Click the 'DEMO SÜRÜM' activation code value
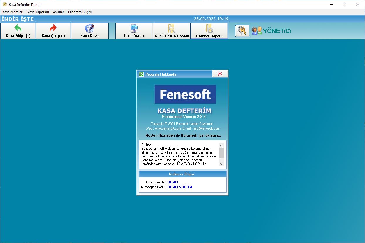This screenshot has height=243, width=365. pyautogui.click(x=180, y=187)
